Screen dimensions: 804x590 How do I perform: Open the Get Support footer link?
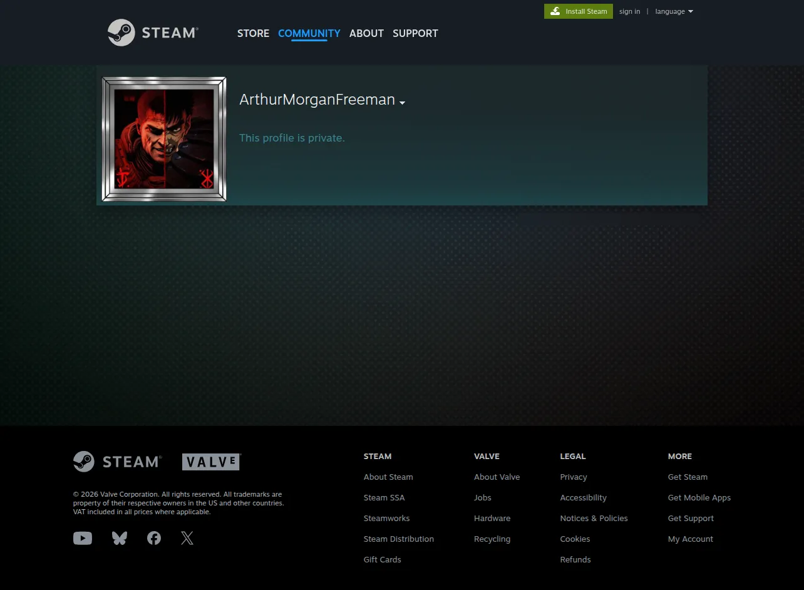click(691, 518)
